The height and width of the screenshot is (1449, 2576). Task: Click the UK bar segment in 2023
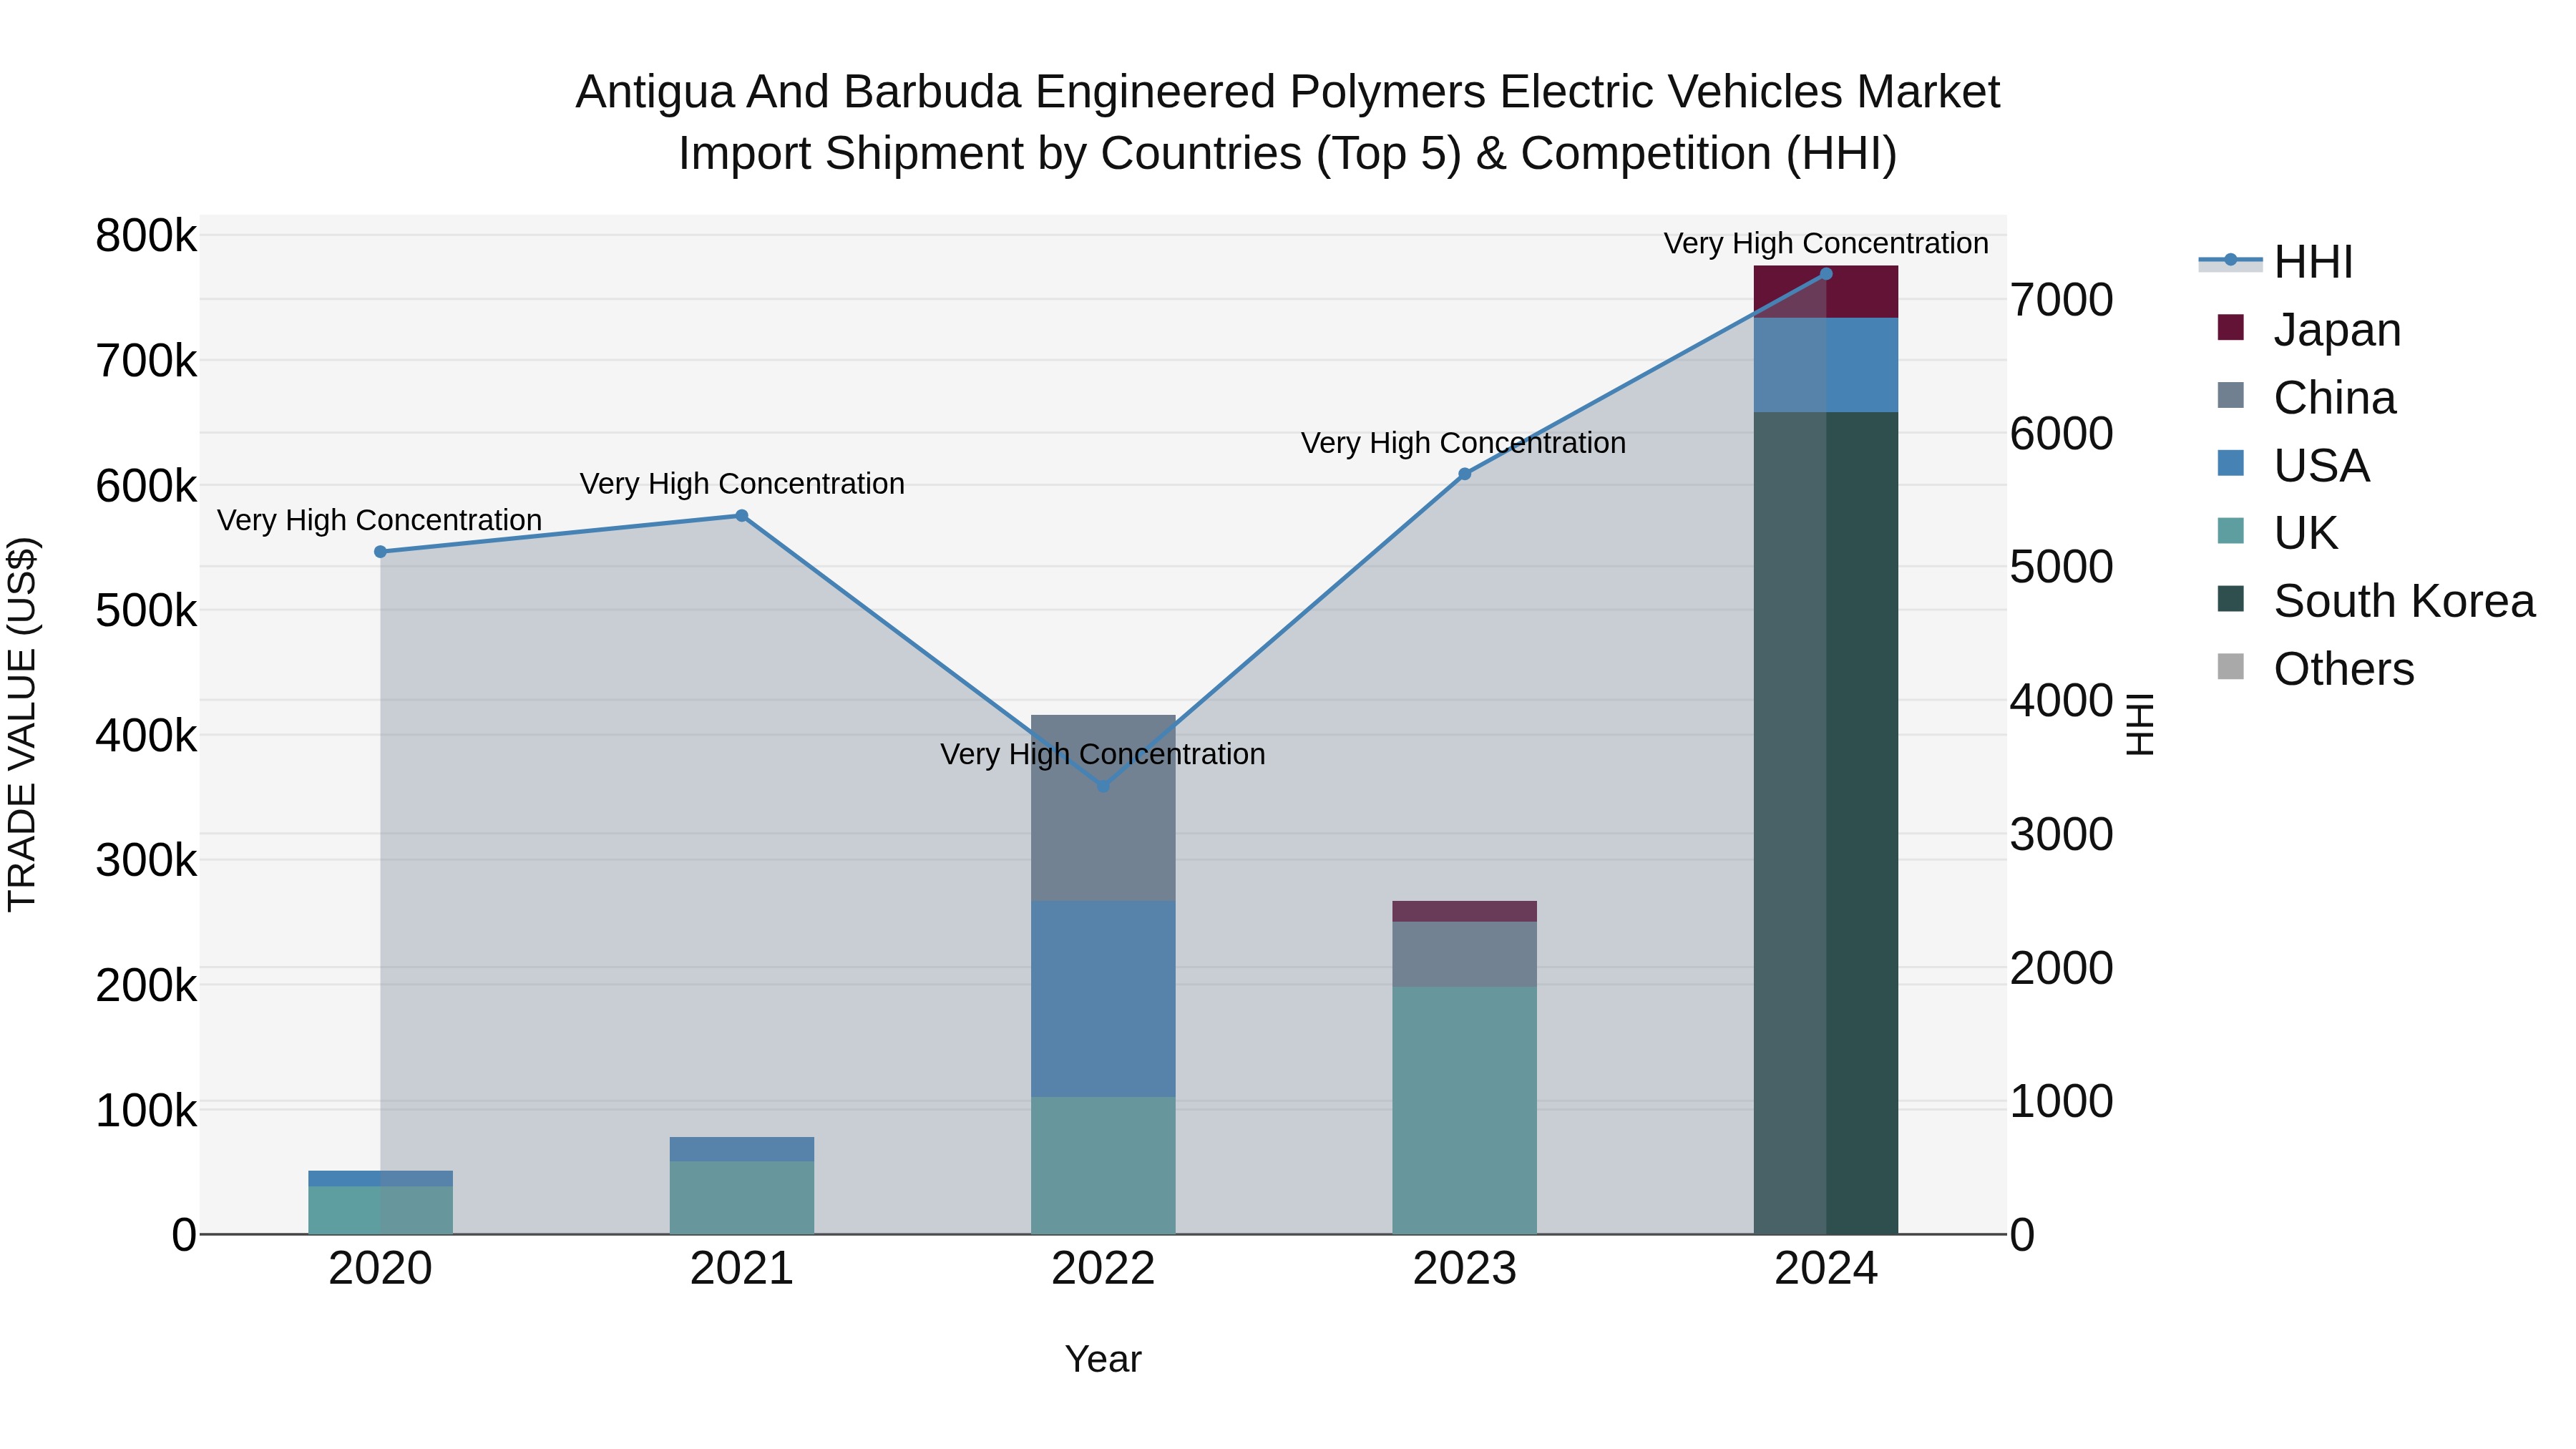point(1465,1110)
